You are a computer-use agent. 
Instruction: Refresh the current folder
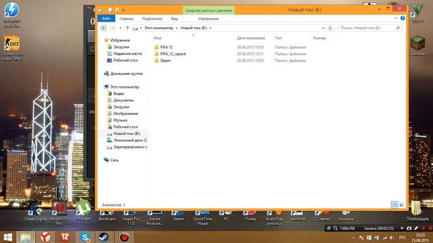coord(330,28)
